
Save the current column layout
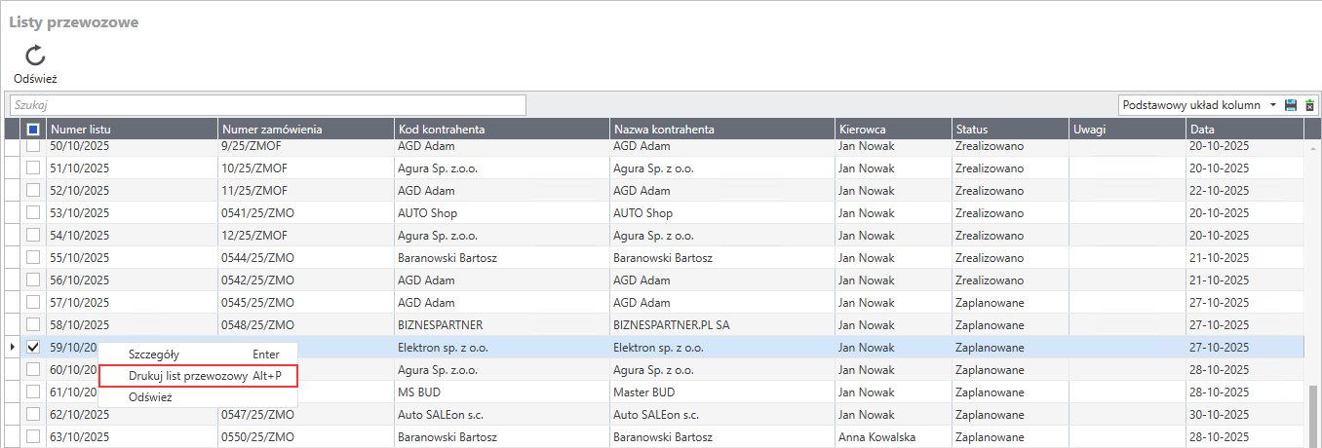point(1291,105)
